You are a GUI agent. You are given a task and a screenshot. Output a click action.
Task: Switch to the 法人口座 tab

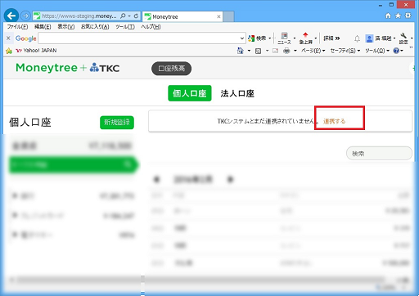pyautogui.click(x=237, y=93)
